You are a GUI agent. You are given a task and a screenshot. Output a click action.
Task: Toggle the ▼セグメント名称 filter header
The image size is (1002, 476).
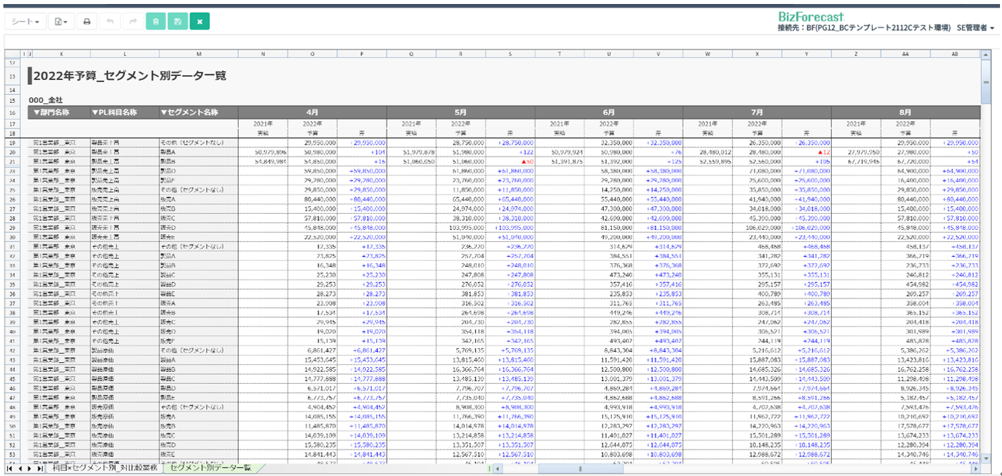click(x=189, y=112)
